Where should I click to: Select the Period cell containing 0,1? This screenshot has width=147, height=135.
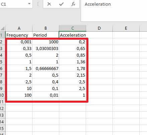46,88
